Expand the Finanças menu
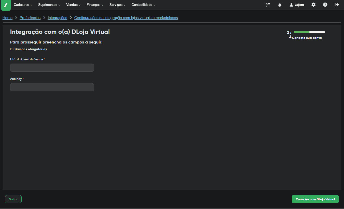 coord(95,5)
